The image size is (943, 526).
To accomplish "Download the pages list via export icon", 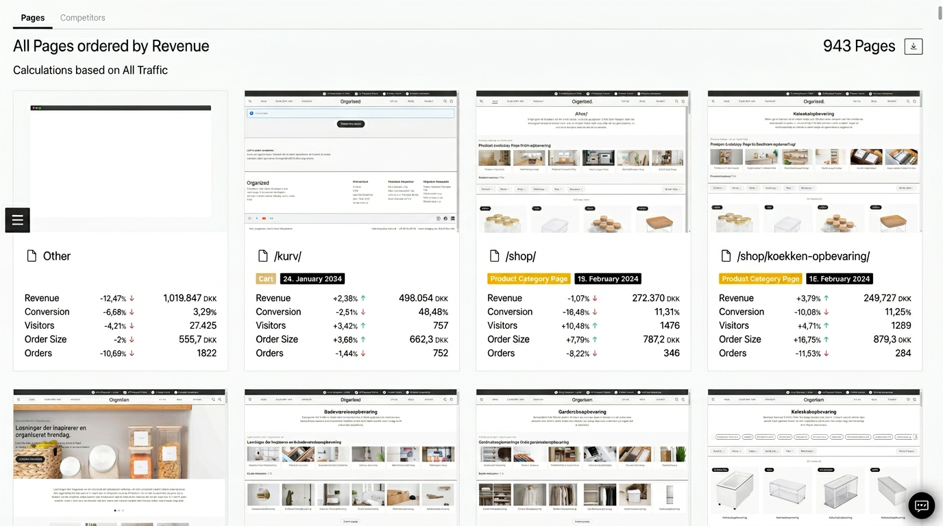I will (x=914, y=47).
